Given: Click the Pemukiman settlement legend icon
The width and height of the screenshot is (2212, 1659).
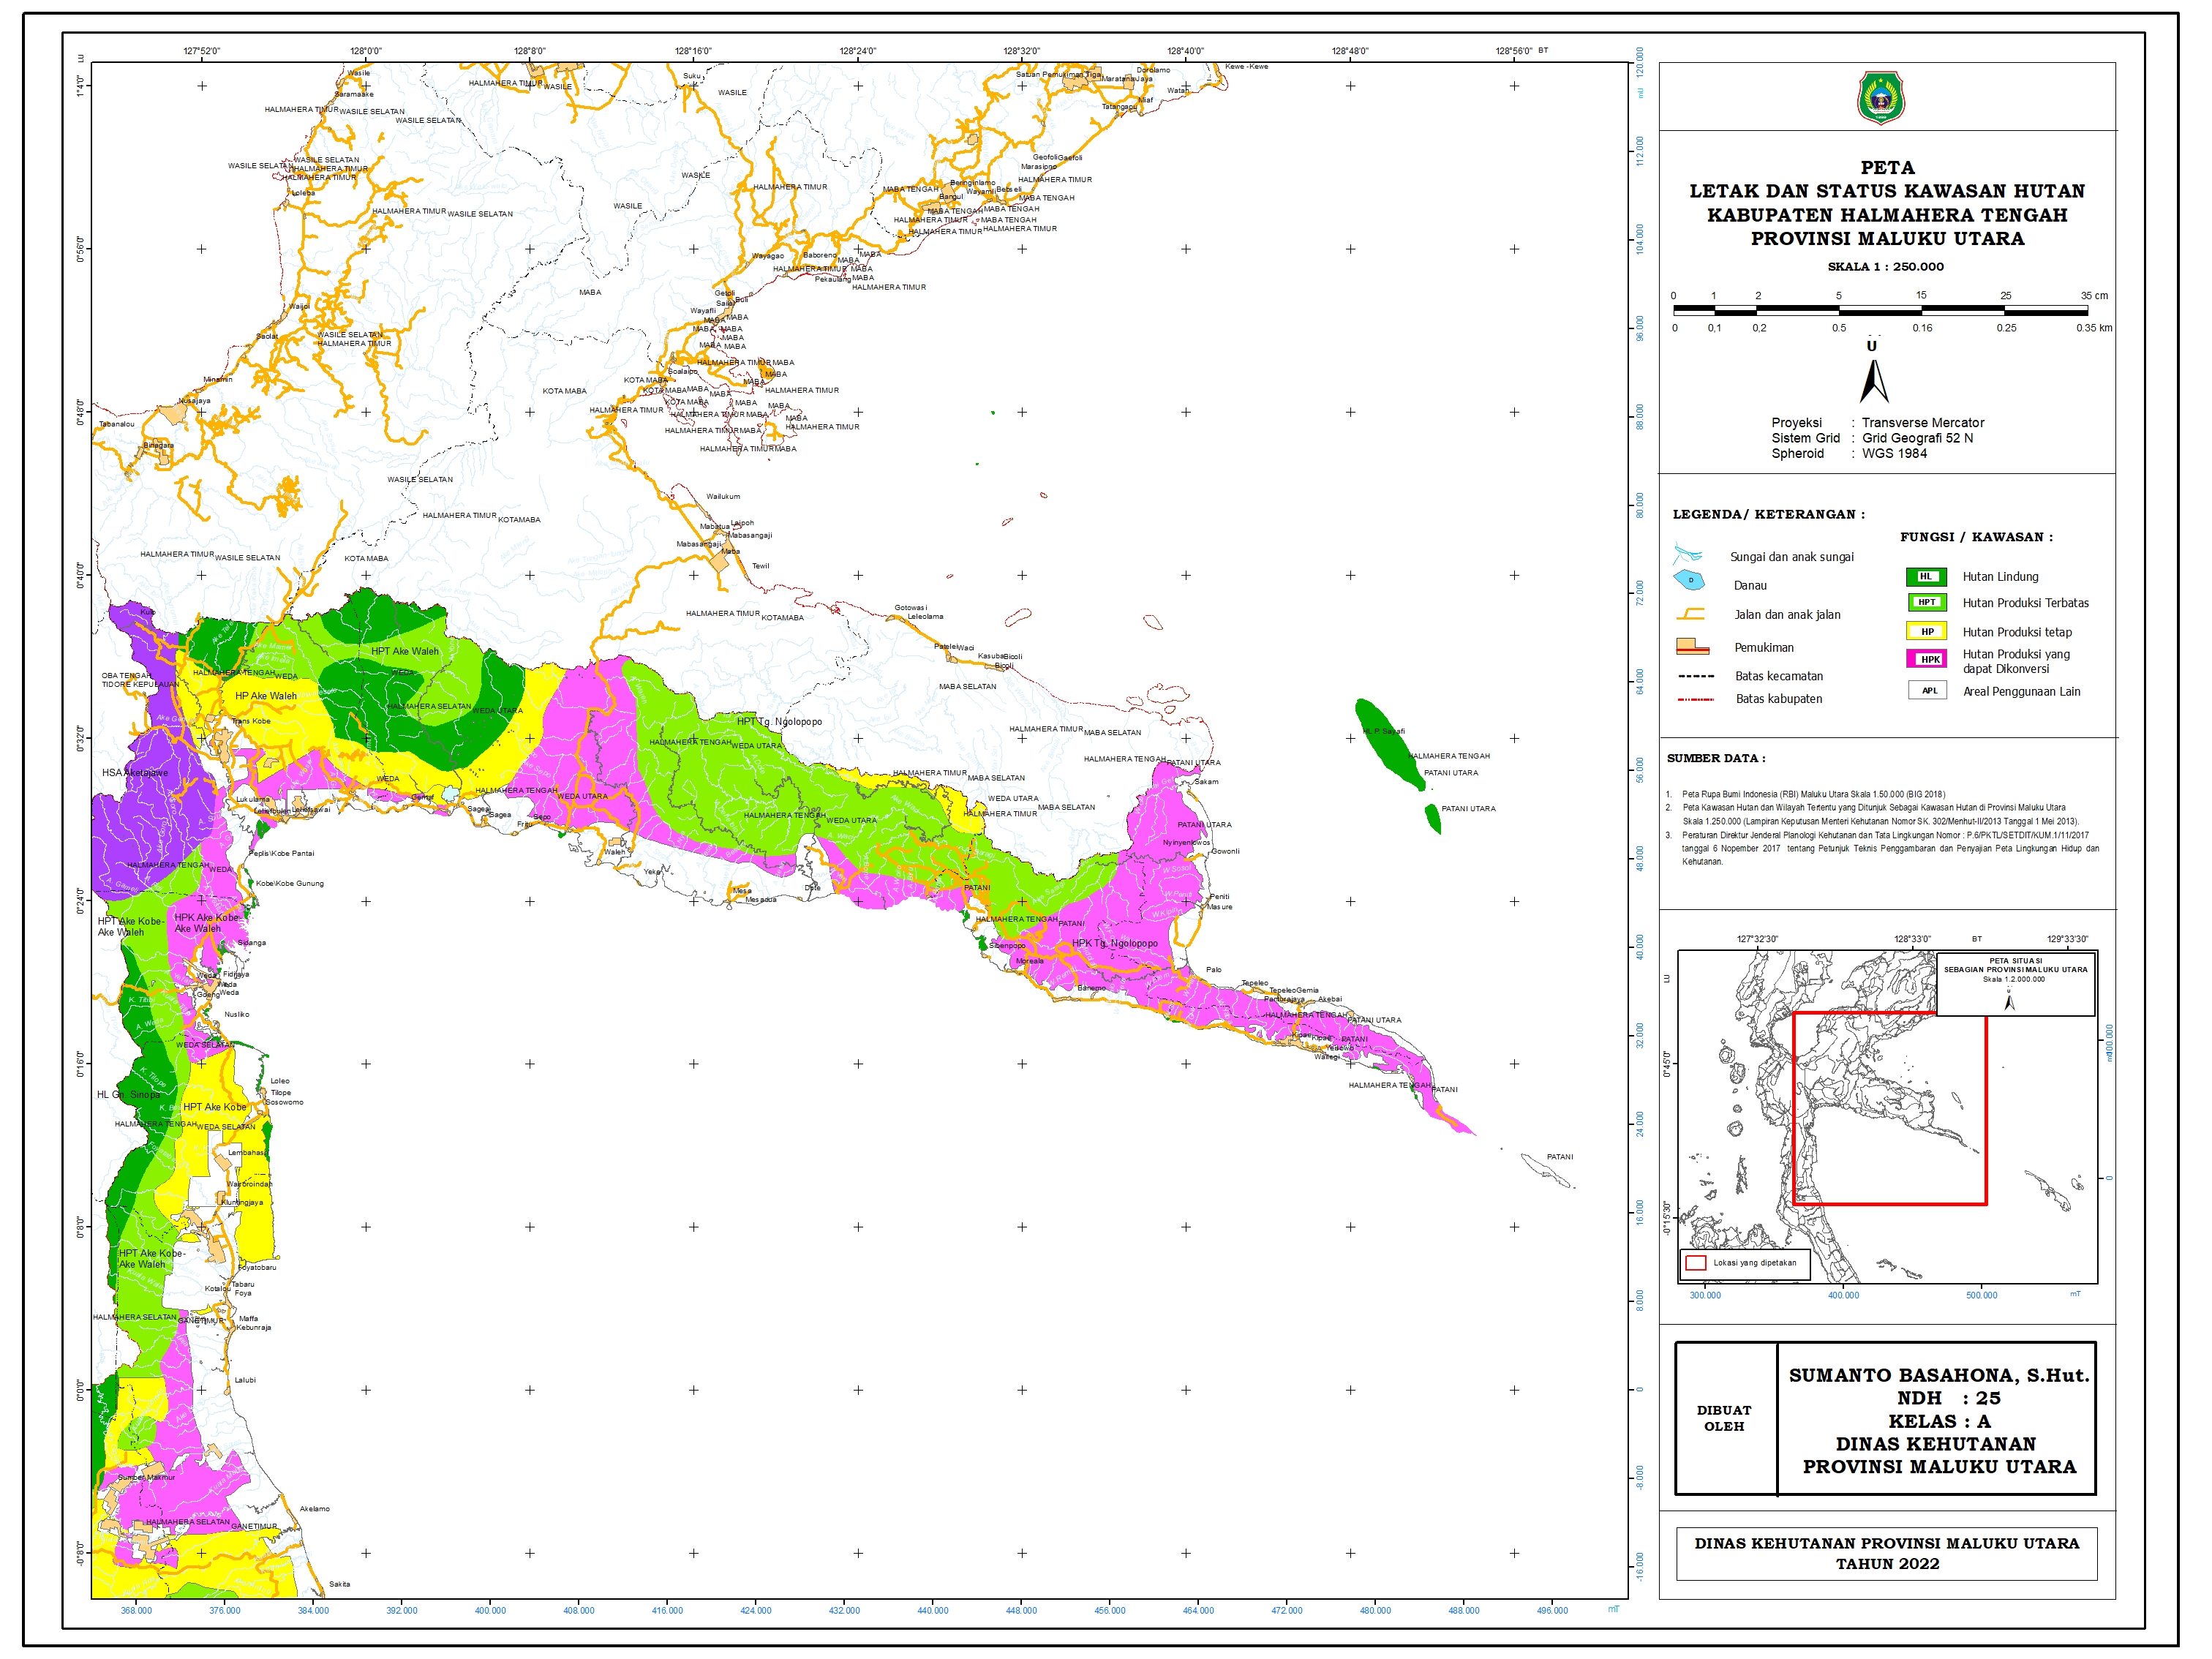Looking at the screenshot, I should (1692, 647).
